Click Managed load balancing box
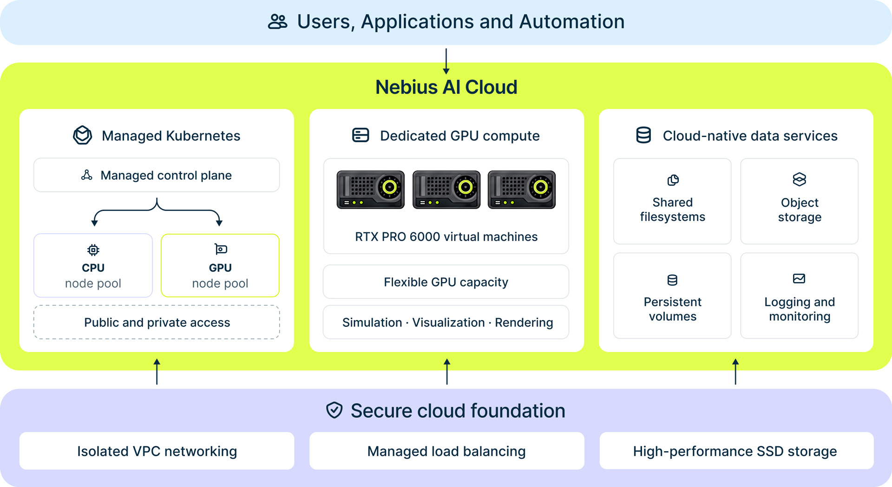The image size is (892, 487). tap(446, 451)
